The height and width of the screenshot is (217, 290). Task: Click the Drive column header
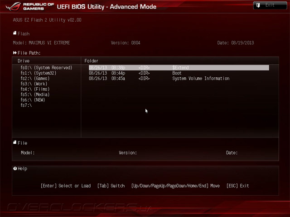coord(24,61)
